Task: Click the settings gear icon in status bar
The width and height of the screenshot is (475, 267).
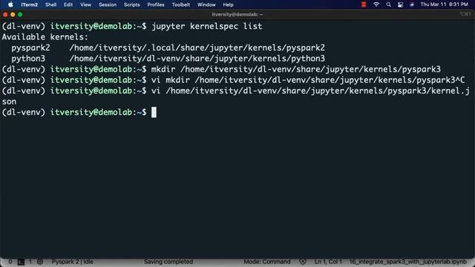Action: (x=40, y=262)
